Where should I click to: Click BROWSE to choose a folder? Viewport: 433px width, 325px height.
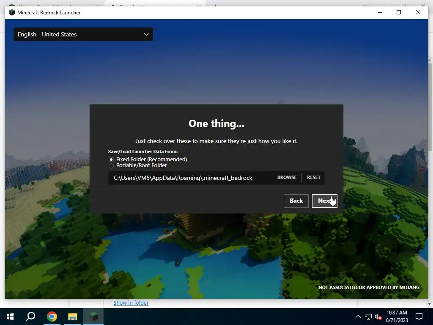287,177
